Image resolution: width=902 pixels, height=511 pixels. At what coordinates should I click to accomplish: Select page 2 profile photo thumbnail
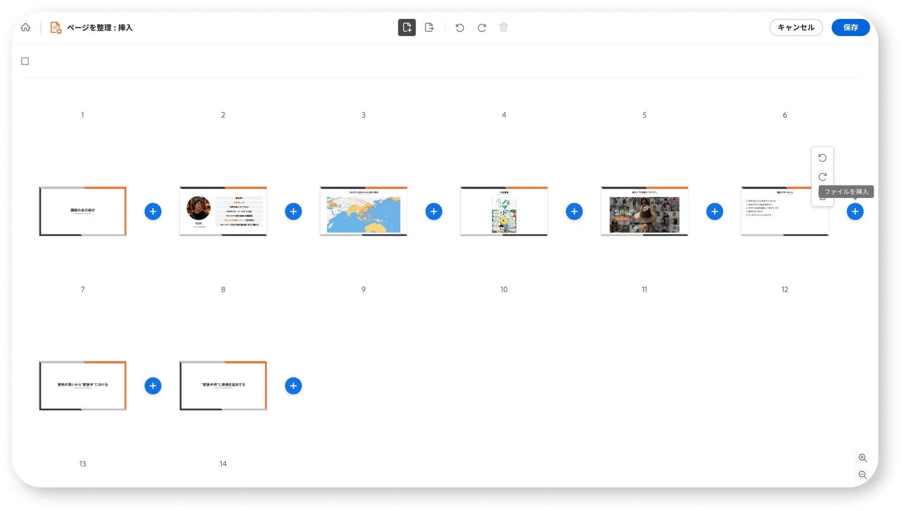pyautogui.click(x=223, y=211)
